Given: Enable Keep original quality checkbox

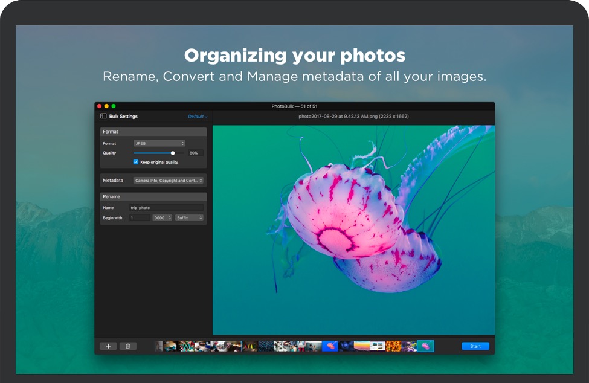Looking at the screenshot, I should [136, 162].
